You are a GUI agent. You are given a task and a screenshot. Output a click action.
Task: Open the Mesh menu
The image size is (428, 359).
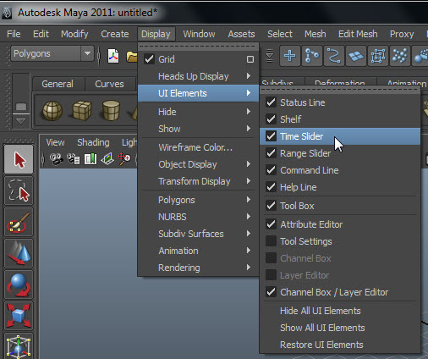point(316,34)
